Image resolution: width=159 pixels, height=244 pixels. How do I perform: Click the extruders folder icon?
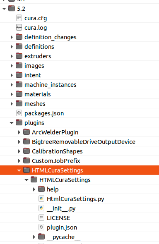tap(19, 56)
